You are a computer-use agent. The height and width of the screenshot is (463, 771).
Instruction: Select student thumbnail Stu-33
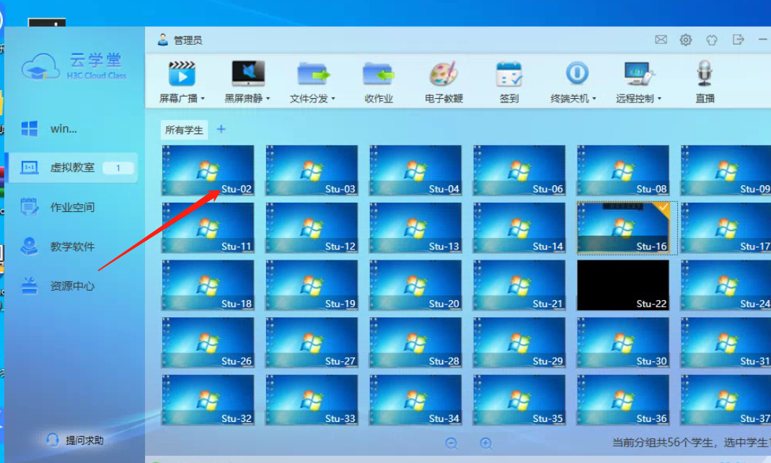pos(312,400)
